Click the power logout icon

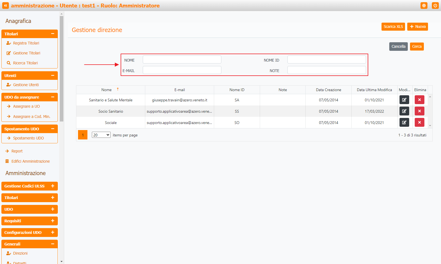pos(435,6)
